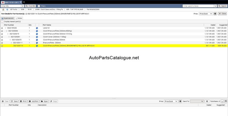Switch to the Supersession tab
228x116 pixels.
click(7, 18)
